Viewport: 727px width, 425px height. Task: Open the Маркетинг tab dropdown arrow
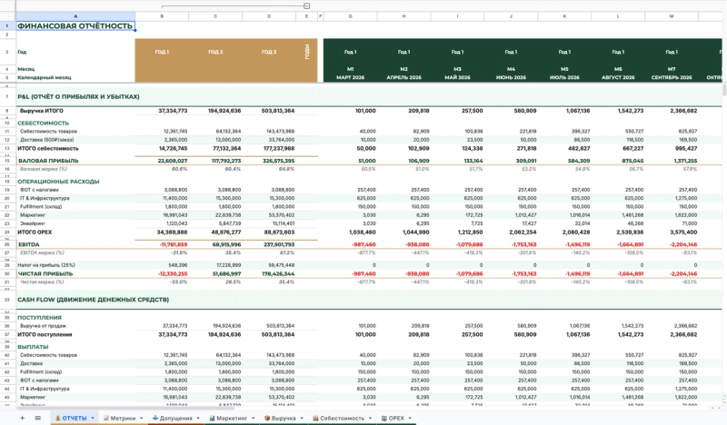click(x=254, y=418)
